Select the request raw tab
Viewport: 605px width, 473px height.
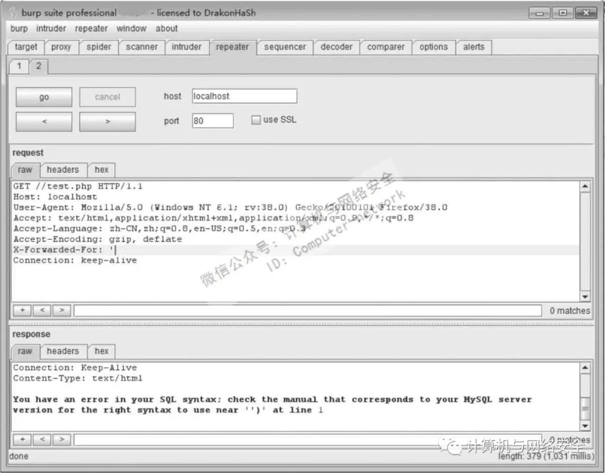click(x=25, y=170)
